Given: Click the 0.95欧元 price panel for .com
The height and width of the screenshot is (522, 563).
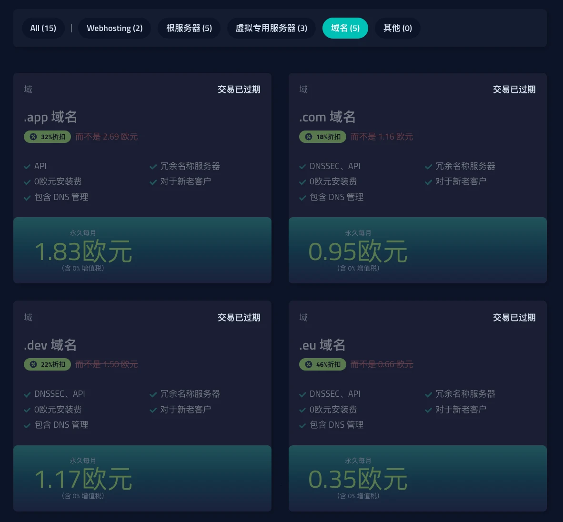Looking at the screenshot, I should click(417, 250).
